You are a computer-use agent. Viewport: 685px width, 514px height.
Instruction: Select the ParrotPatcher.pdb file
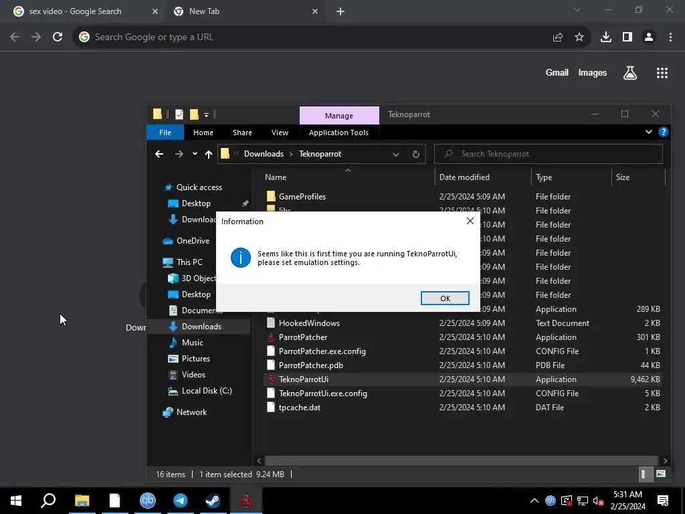coord(310,365)
